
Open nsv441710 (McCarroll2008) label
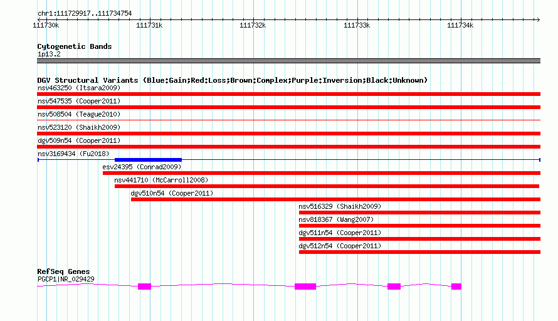click(161, 180)
